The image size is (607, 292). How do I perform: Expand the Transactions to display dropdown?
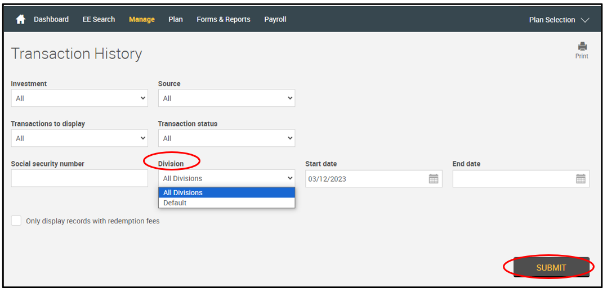coord(79,138)
